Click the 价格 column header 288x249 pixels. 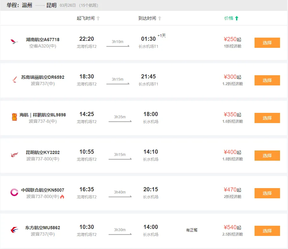tap(229, 18)
